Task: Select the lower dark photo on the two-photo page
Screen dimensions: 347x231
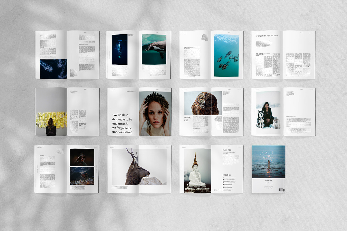Action: 82,176
